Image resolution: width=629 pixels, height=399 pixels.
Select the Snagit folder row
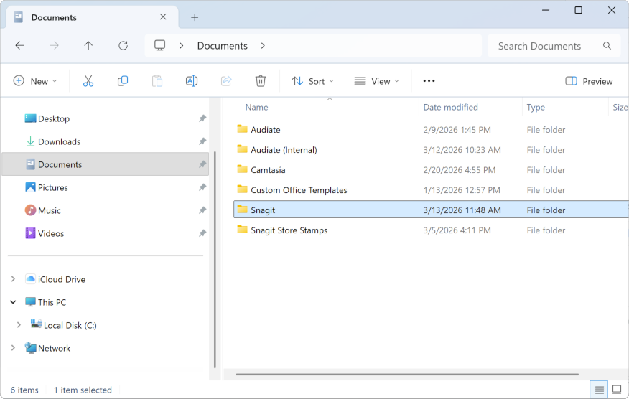tap(431, 210)
